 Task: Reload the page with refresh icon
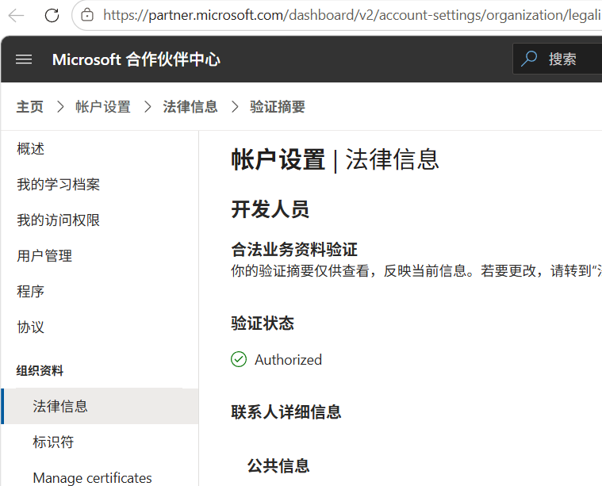(52, 15)
